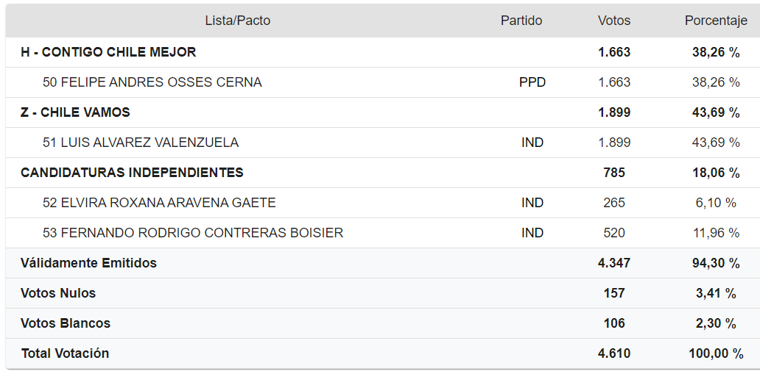
Task: Click the 1.899 votes in Chile Vamos row
Action: (614, 112)
